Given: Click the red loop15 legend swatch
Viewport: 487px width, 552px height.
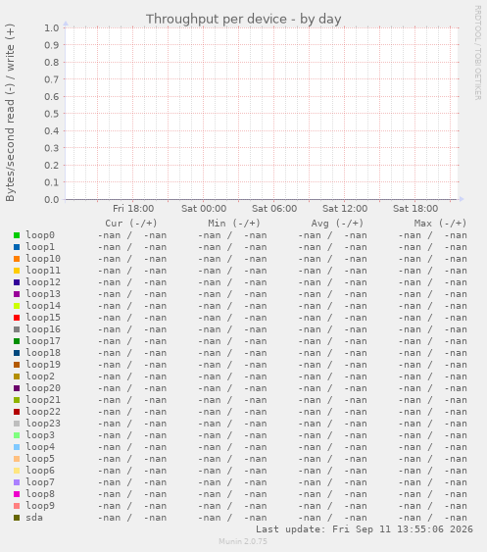Looking at the screenshot, I should point(17,318).
